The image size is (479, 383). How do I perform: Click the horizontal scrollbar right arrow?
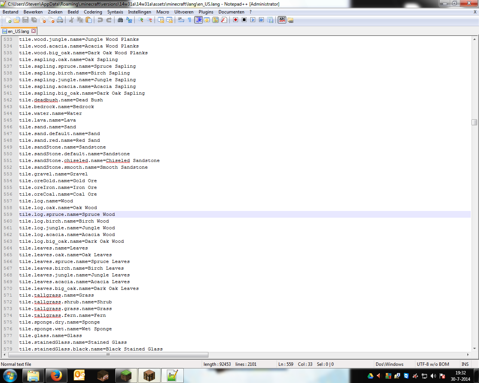tap(468, 355)
